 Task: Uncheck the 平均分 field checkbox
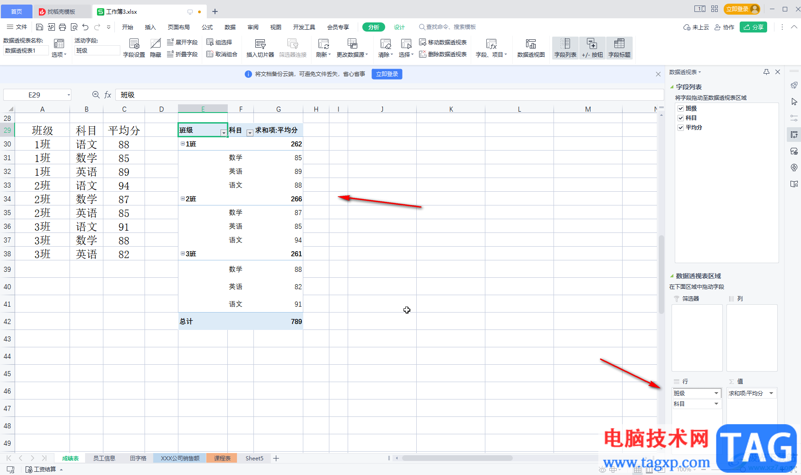(x=681, y=128)
